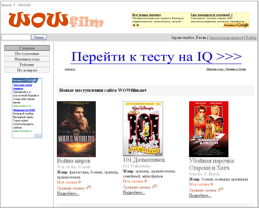The height and width of the screenshot is (208, 259).
Task: Select Рейтинг from the navigation menu
Action: 27,64
